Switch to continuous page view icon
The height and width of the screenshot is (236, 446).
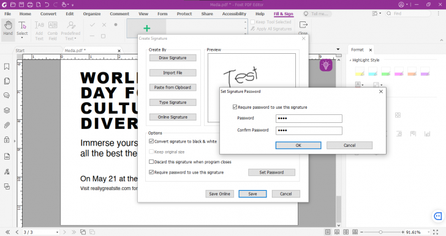pyautogui.click(x=337, y=232)
